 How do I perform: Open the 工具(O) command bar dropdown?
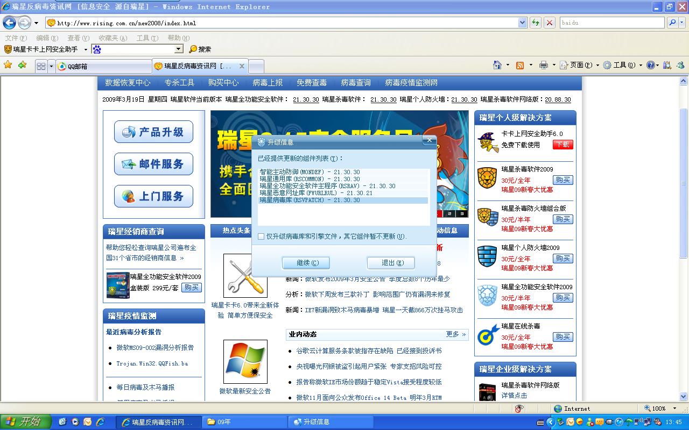pyautogui.click(x=622, y=65)
